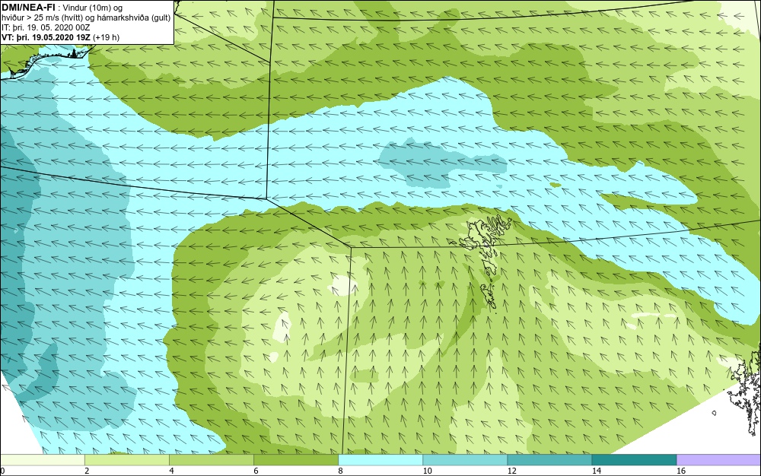Click the legend tick label '2'
The image size is (761, 476).
(87, 471)
